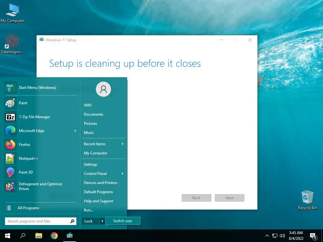The width and height of the screenshot is (323, 242).
Task: Open 7-Zip File Manager icon
Action: [10, 117]
